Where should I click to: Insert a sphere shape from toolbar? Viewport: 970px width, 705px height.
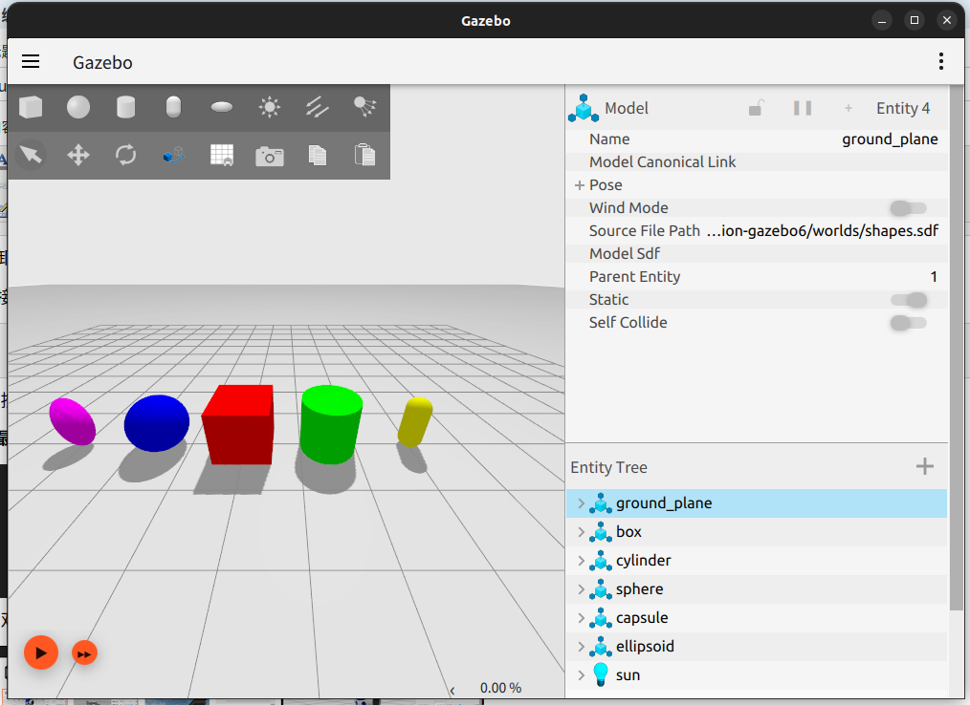tap(78, 107)
